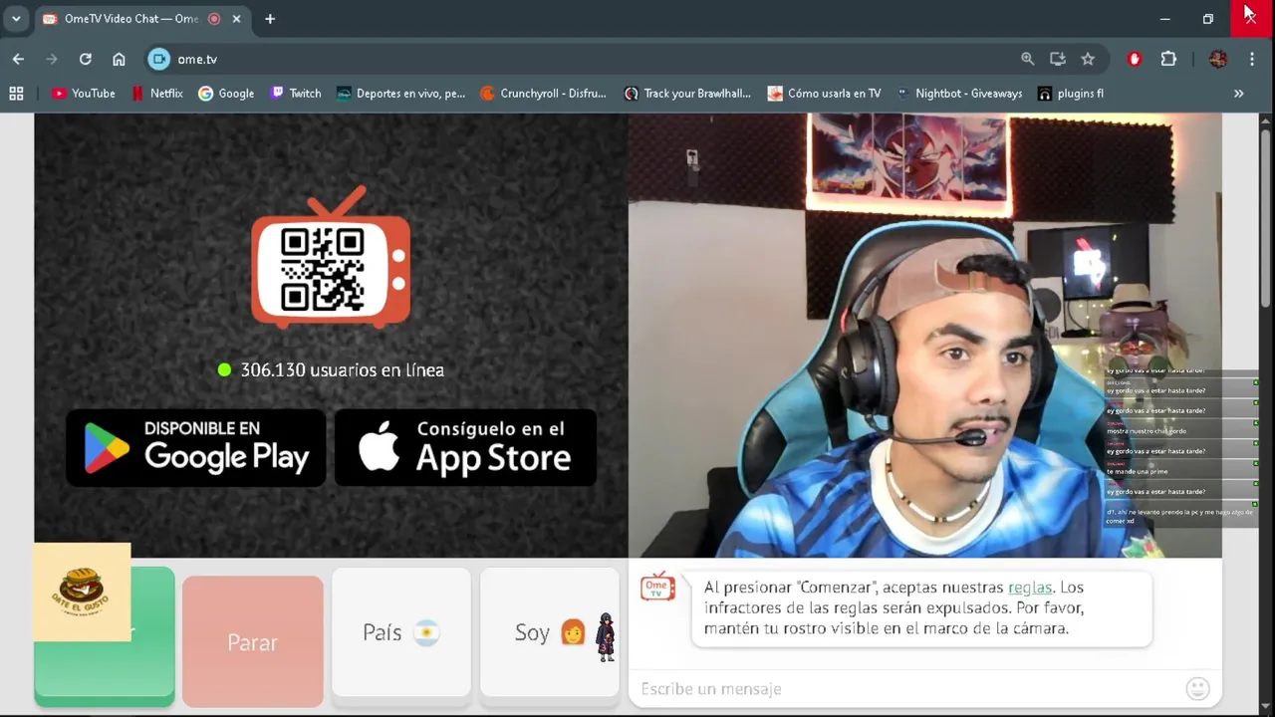Click the Parar button

tap(253, 641)
